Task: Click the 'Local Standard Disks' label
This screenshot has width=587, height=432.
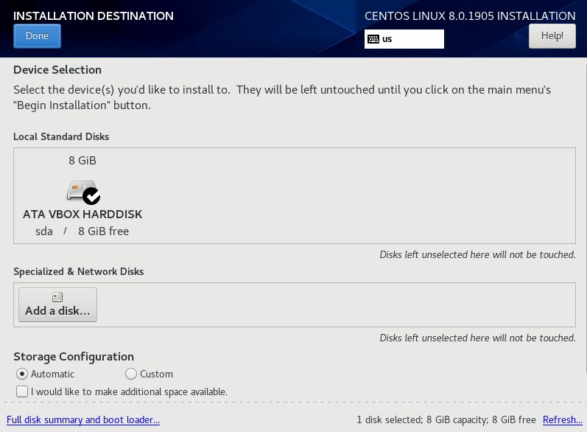Action: click(x=61, y=136)
